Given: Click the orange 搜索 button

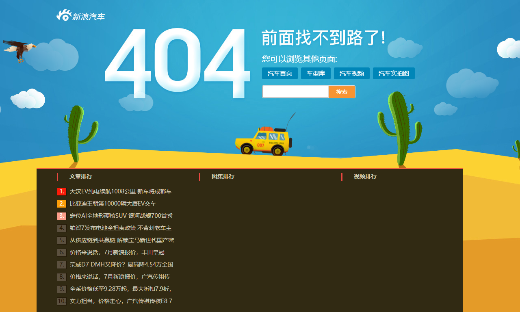Looking at the screenshot, I should [x=342, y=92].
